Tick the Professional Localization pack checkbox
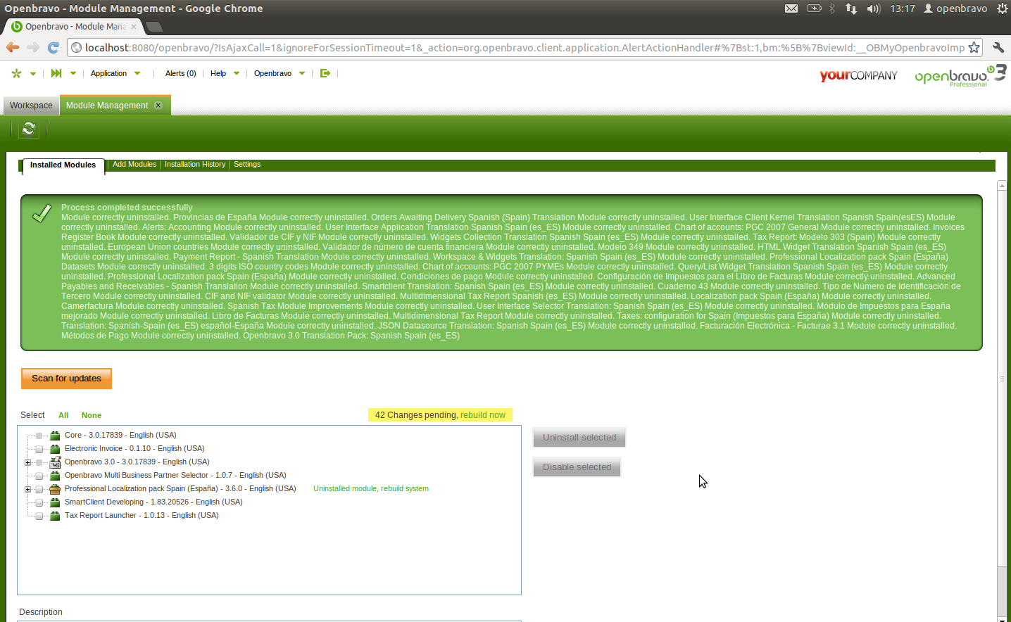This screenshot has height=622, width=1011. [x=39, y=489]
